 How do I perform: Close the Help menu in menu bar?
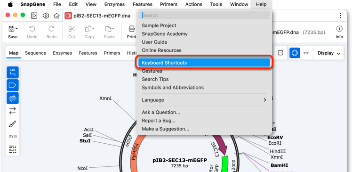[x=261, y=4]
